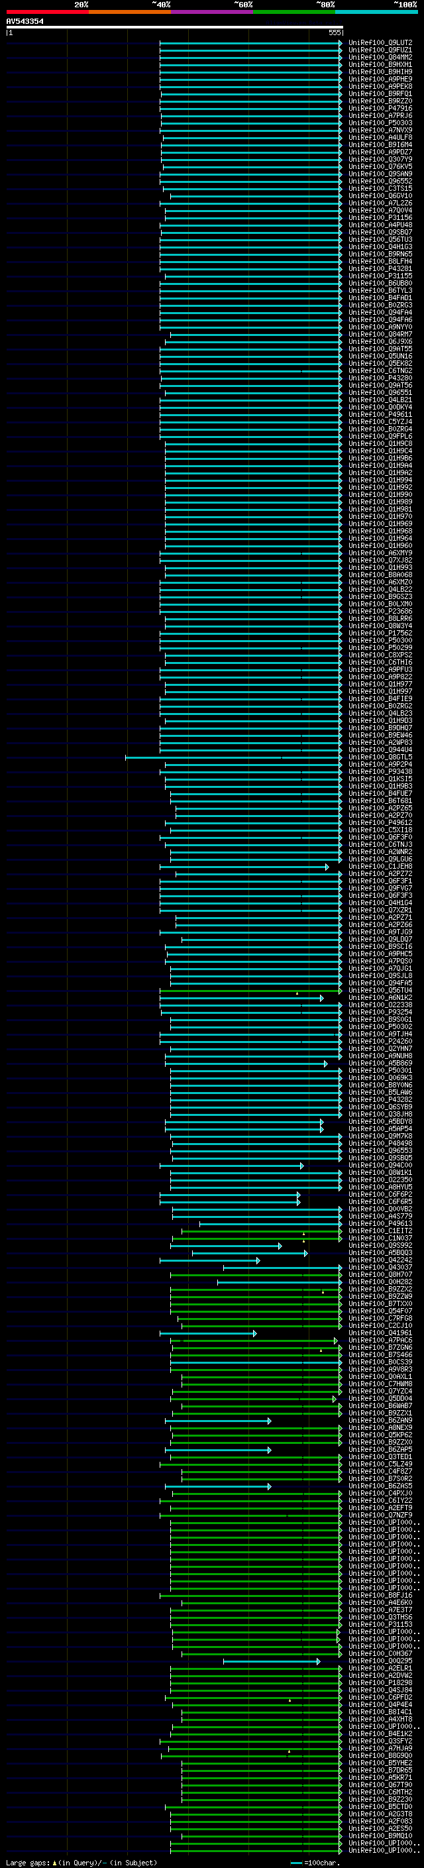This screenshot has width=424, height=1868.
Task: Click the red 20% identity legend bar
Action: tap(47, 13)
